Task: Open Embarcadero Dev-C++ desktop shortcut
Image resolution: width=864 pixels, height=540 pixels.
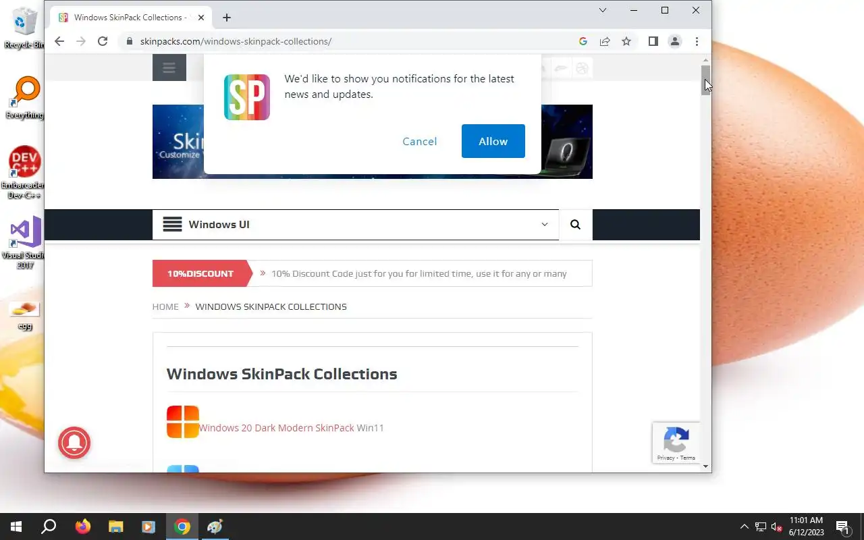Action: tap(24, 173)
